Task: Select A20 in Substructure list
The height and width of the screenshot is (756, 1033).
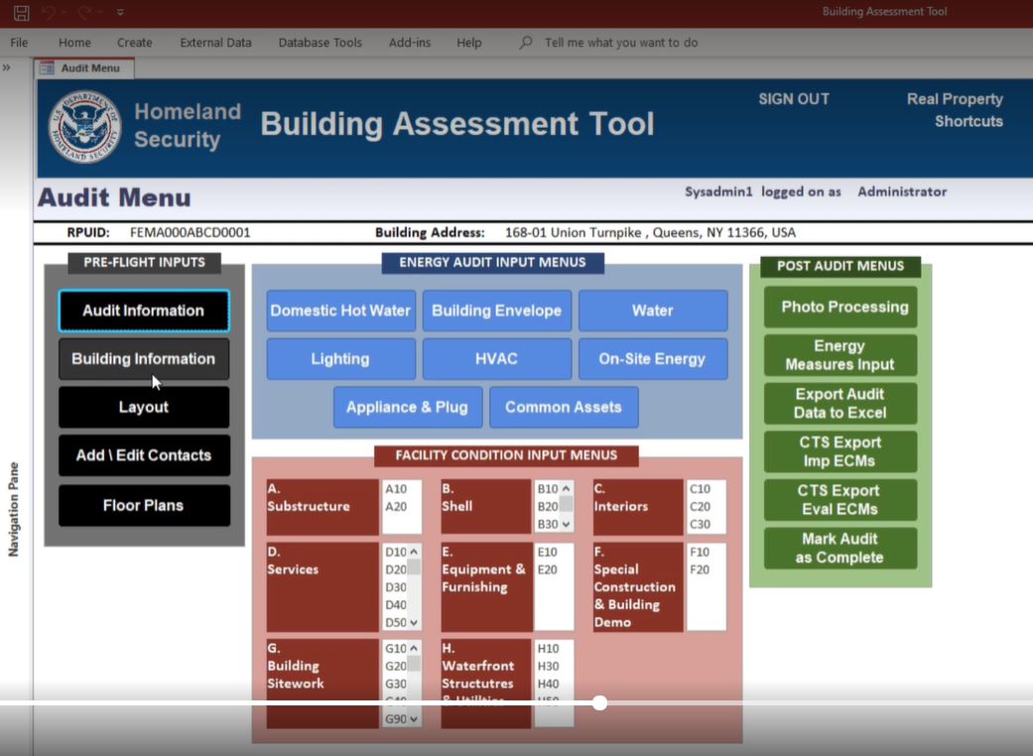Action: pyautogui.click(x=397, y=506)
